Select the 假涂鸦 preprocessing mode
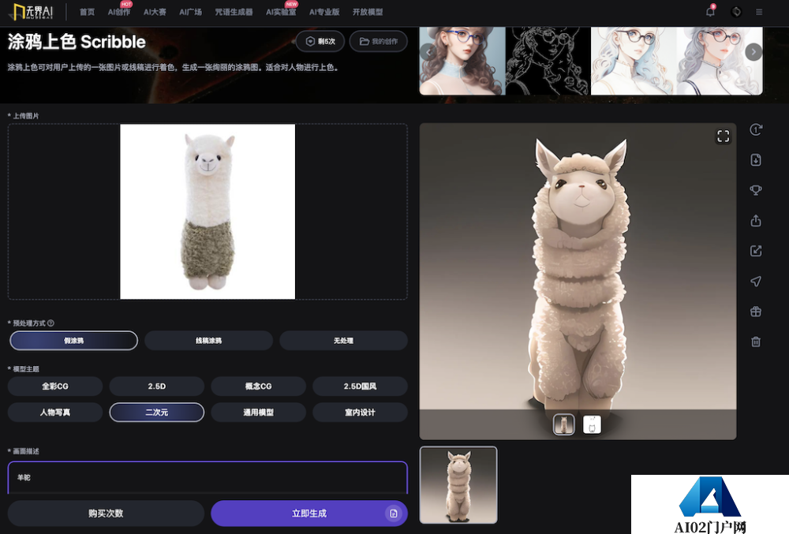The width and height of the screenshot is (789, 534). [x=73, y=341]
